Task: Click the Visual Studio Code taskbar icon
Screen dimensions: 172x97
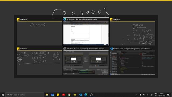Action: pos(80,95)
